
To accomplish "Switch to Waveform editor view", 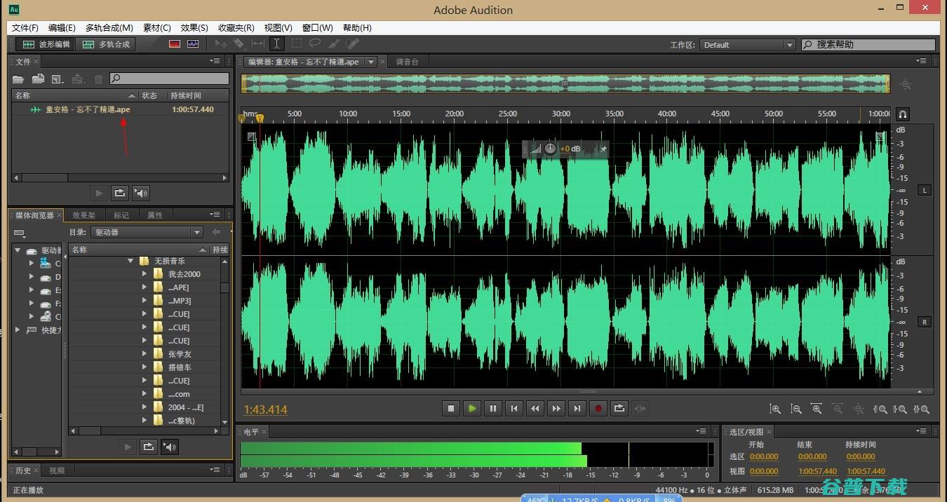I will 46,44.
